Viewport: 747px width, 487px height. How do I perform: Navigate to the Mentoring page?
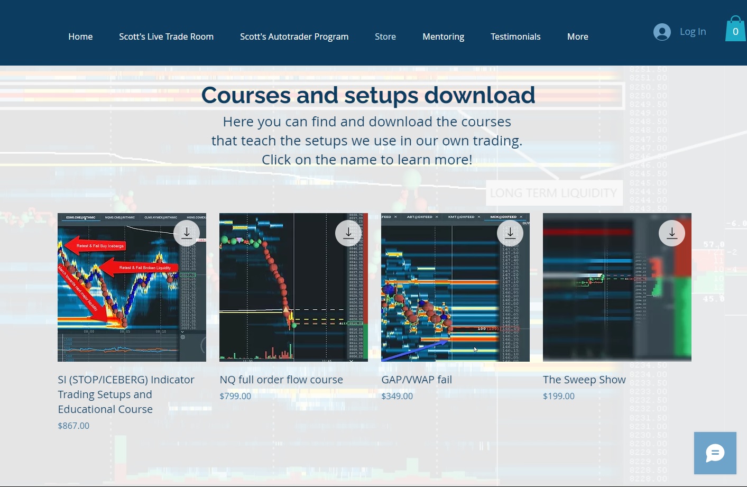(444, 36)
